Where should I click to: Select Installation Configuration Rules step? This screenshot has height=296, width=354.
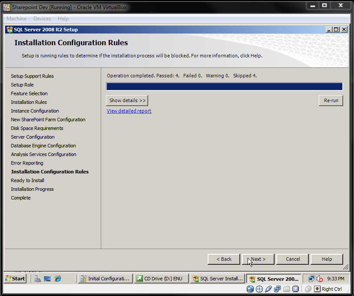click(50, 172)
